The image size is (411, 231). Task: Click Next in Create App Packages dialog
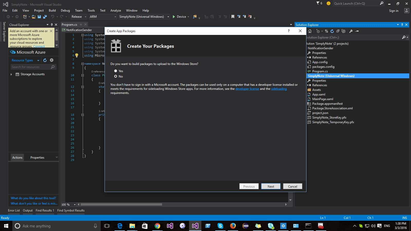click(271, 186)
